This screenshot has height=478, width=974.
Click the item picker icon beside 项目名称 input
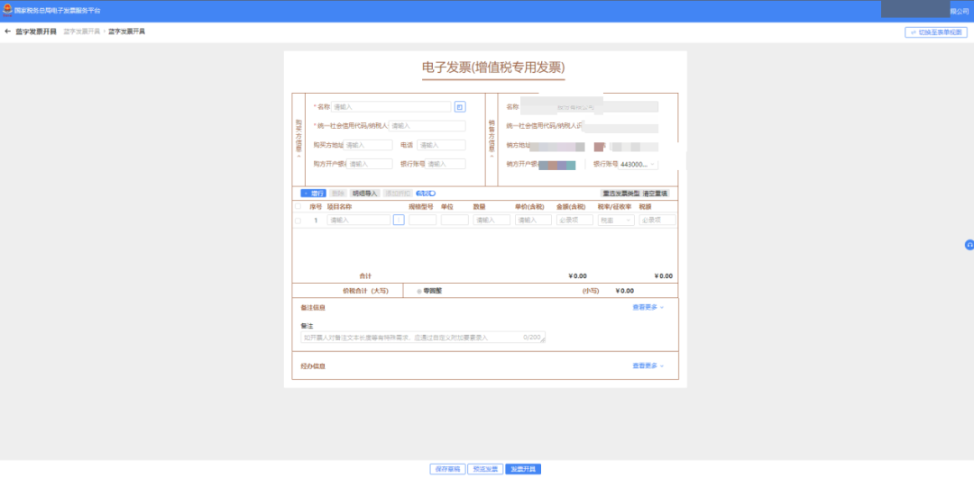(399, 220)
